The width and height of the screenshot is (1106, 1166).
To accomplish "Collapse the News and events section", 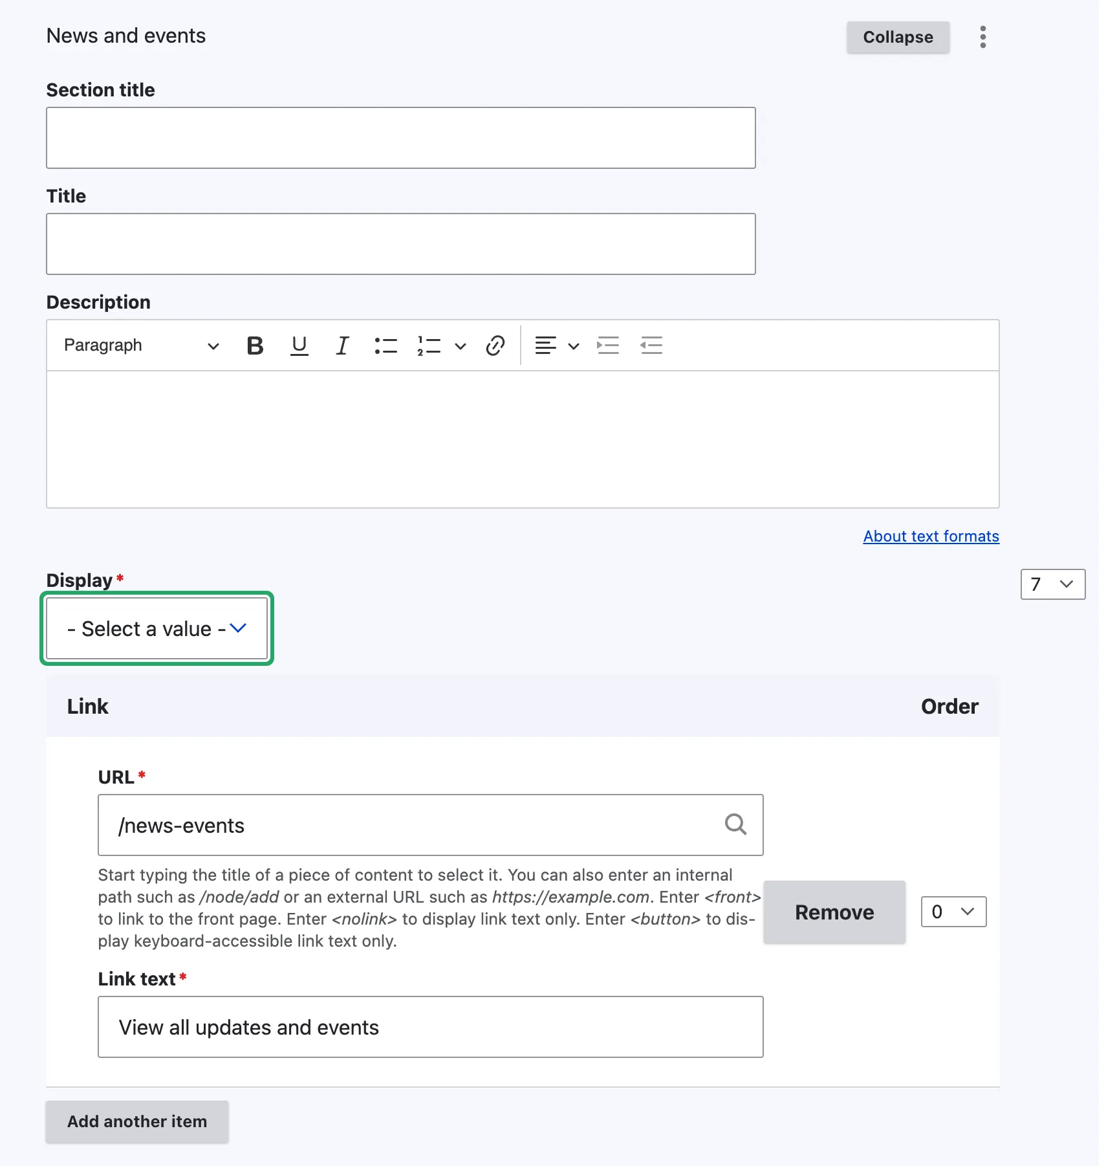I will pos(898,37).
